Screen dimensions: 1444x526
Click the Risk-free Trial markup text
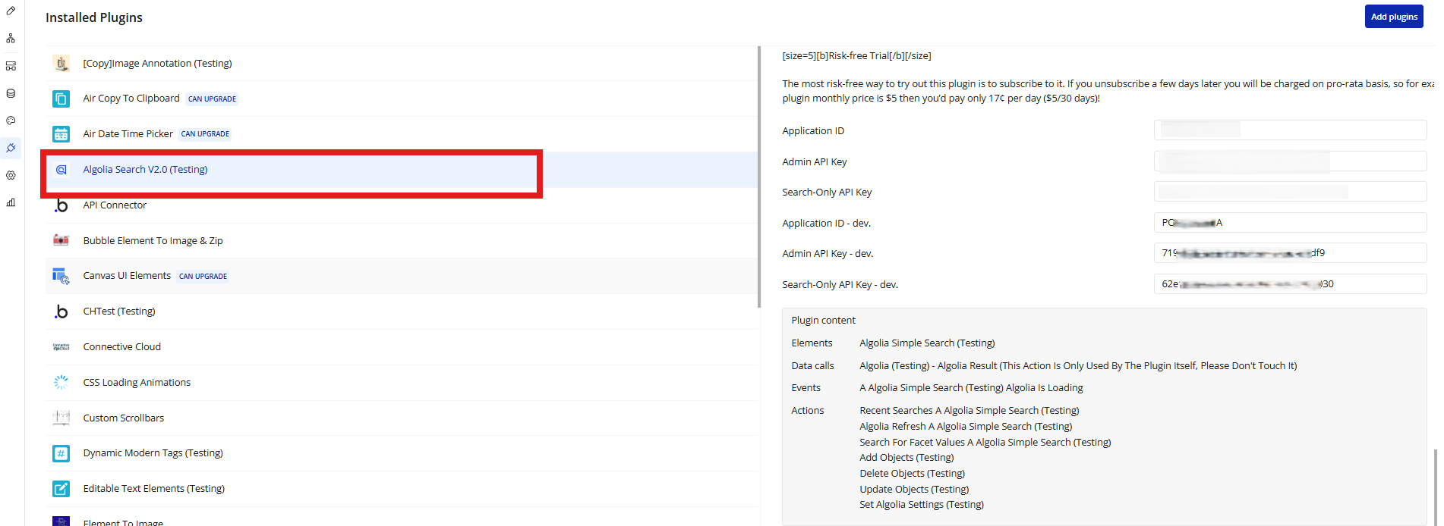856,56
